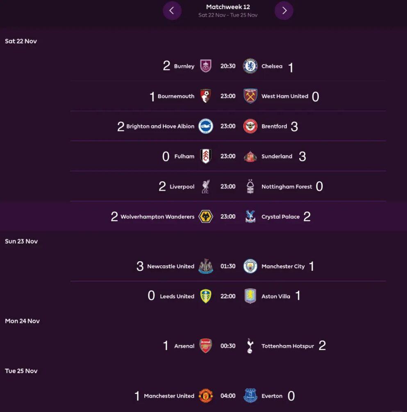Click the Matchweek 12 heading
This screenshot has width=407, height=412.
coord(228,7)
